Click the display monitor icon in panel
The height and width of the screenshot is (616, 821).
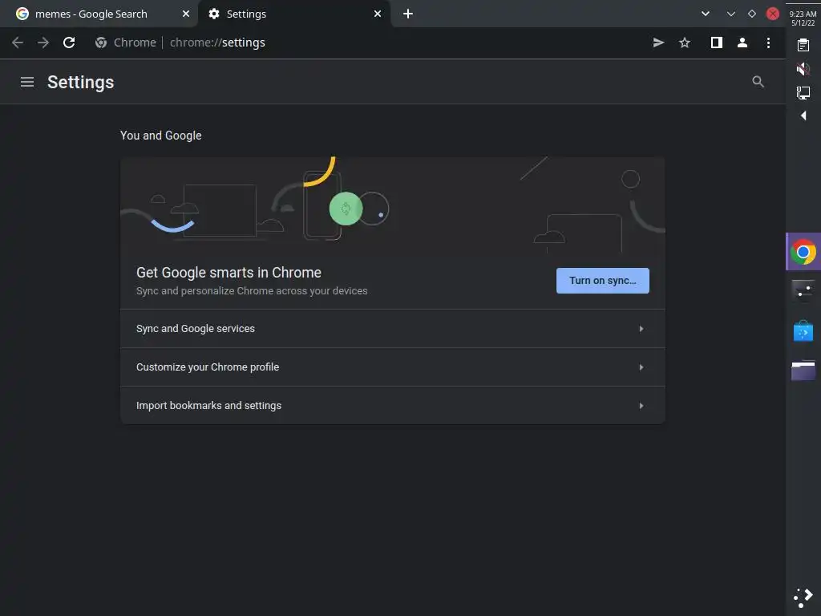[803, 93]
